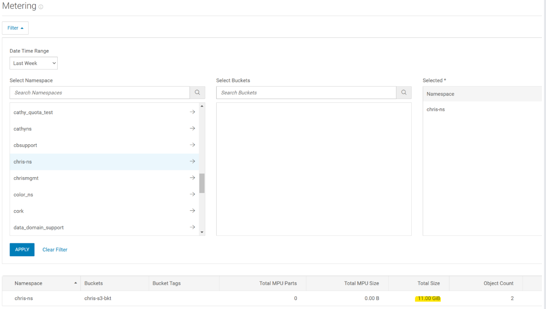Click the namespace search magnifier icon
This screenshot has width=546, height=309.
click(197, 92)
